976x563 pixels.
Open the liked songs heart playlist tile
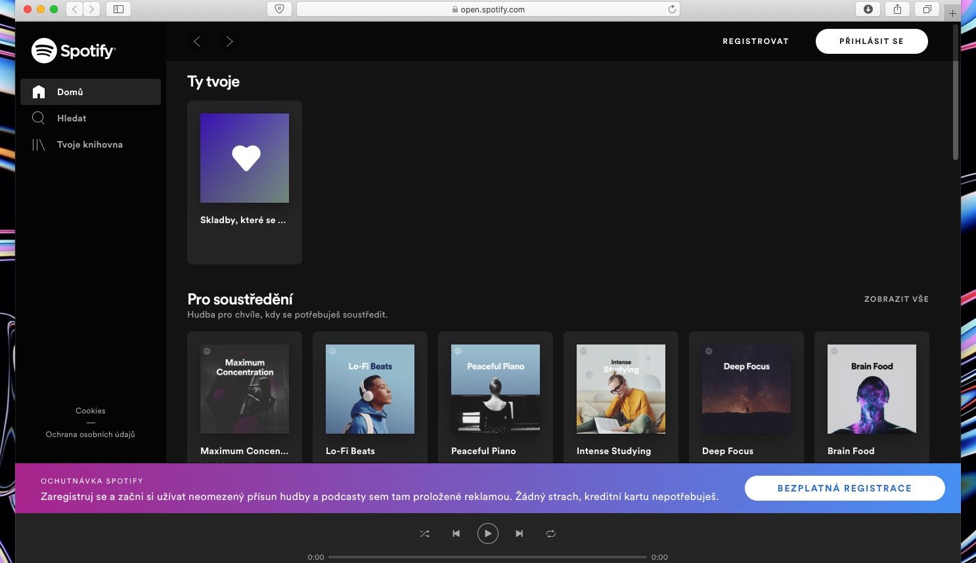click(244, 158)
